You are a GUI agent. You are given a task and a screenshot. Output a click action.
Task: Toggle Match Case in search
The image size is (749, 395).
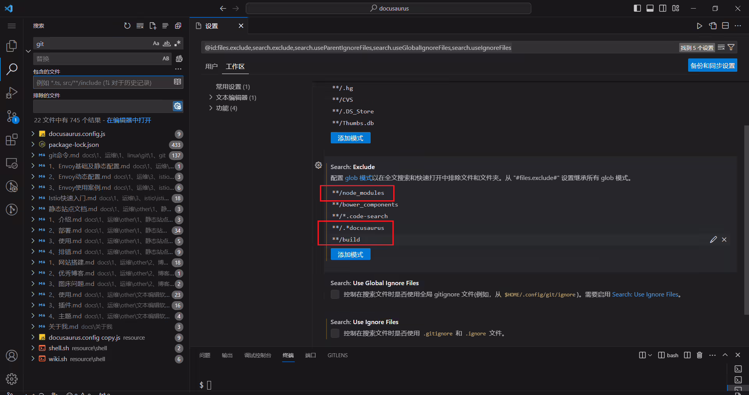[156, 43]
